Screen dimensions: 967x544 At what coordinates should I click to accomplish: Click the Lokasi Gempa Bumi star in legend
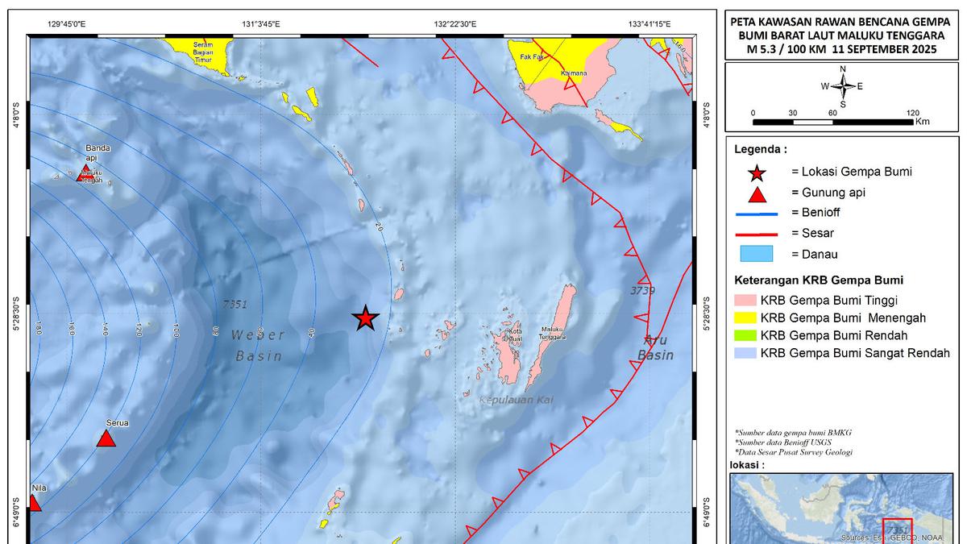point(756,171)
